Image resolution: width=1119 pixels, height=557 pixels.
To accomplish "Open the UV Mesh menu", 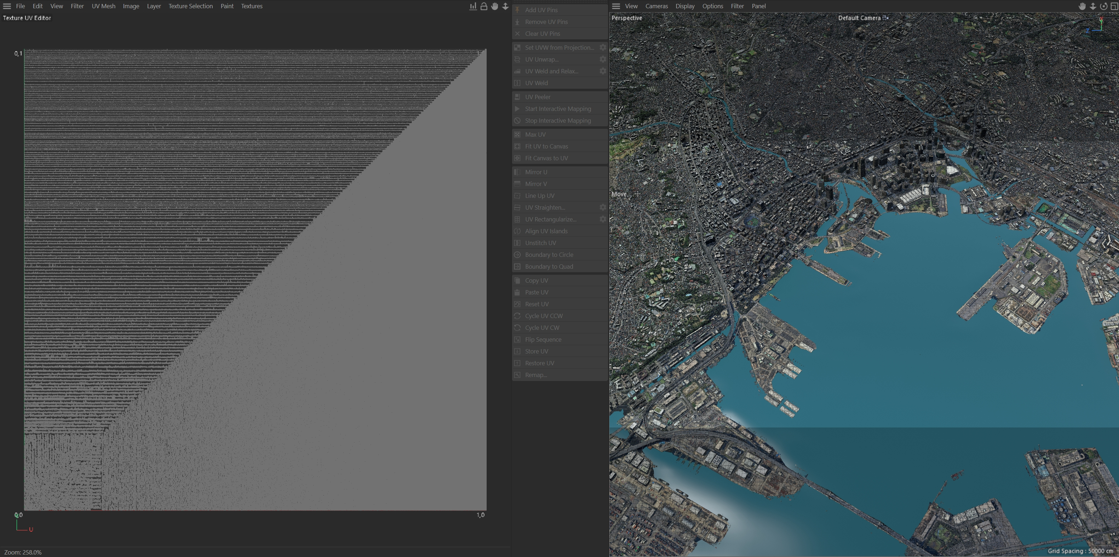I will click(x=103, y=6).
